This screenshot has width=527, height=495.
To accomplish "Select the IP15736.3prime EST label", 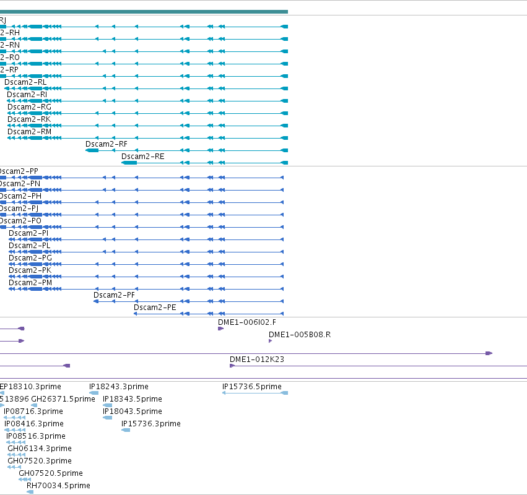I will pos(151,424).
